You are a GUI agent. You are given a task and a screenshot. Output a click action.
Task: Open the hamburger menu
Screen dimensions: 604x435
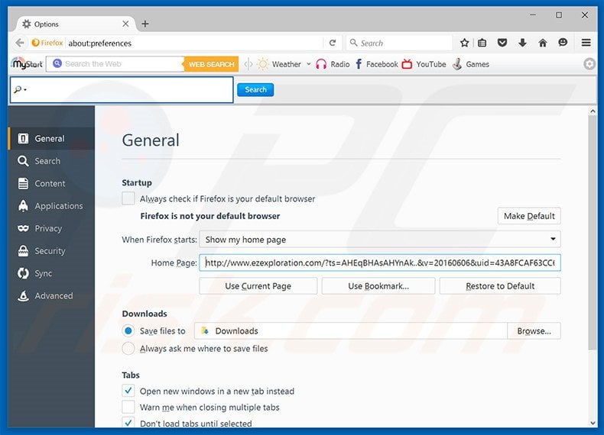[586, 43]
